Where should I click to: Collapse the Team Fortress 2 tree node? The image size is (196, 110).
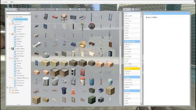tap(10, 34)
